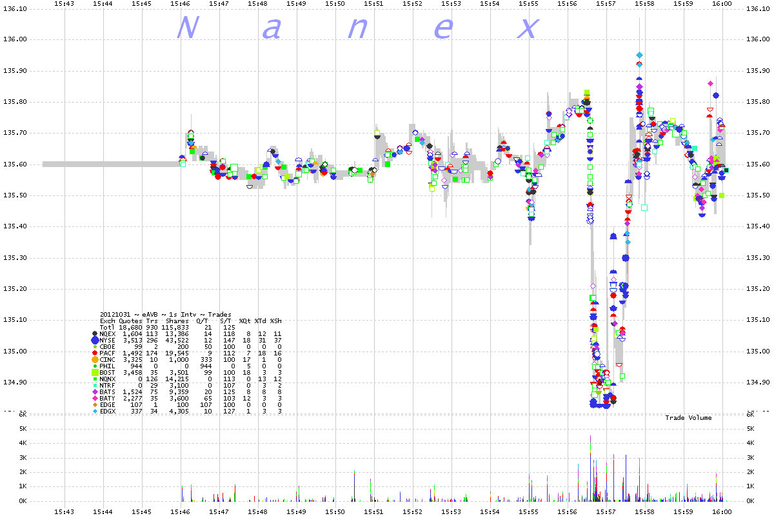Select the large lime BOST legend square

tap(95, 372)
